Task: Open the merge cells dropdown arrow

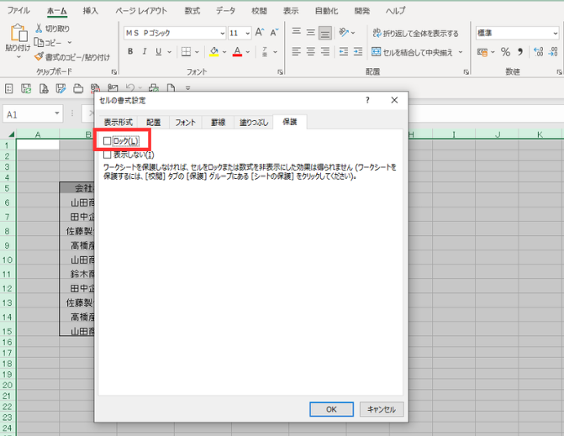Action: 461,52
